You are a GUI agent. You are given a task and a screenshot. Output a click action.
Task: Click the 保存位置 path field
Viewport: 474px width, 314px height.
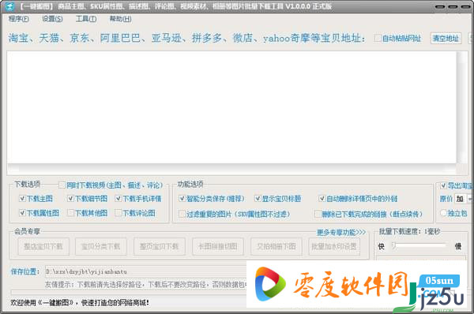145,271
